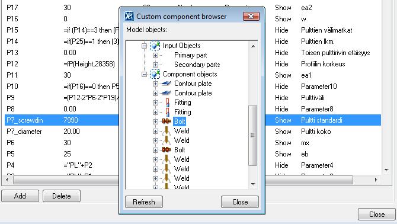
Task: Click the table horizontal scrollbar right arrow
Action: [376, 180]
